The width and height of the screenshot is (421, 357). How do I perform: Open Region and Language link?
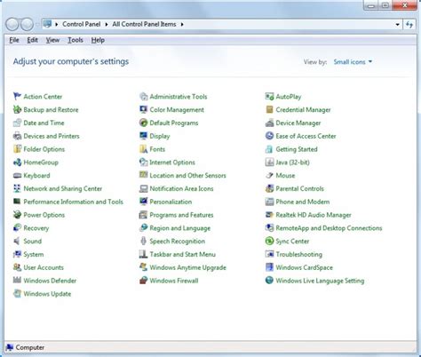coord(180,228)
